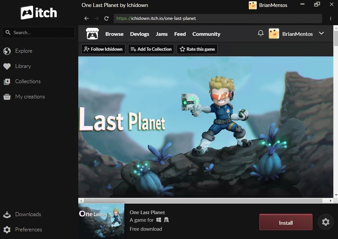Click horizontal scroll right arrow
Screen dimensions: 338x239
pos(330,201)
